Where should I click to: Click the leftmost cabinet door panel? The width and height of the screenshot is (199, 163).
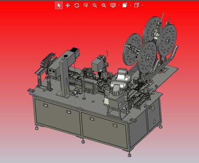[x=57, y=116]
